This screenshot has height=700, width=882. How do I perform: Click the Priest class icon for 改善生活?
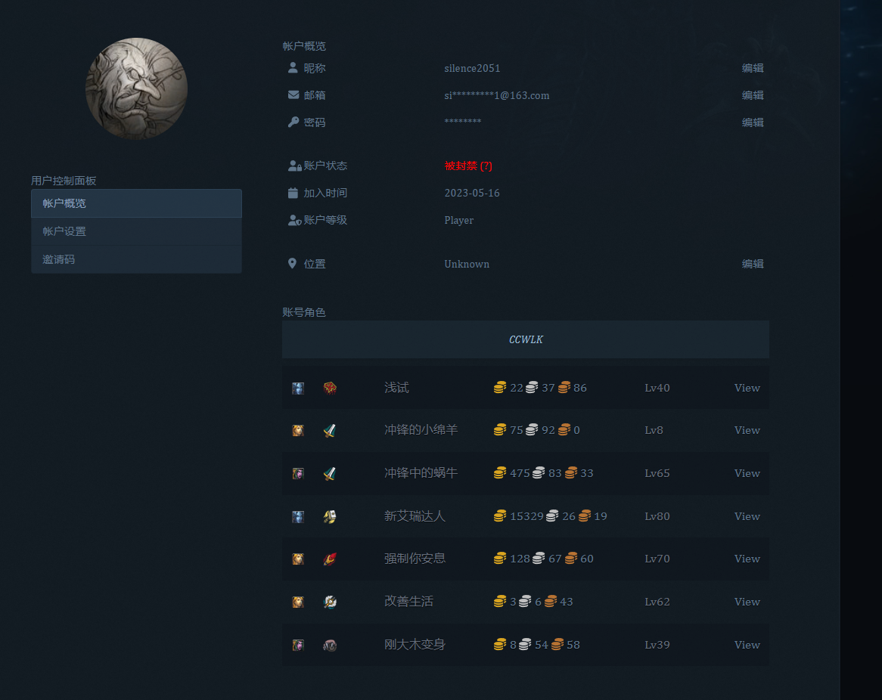click(x=330, y=602)
